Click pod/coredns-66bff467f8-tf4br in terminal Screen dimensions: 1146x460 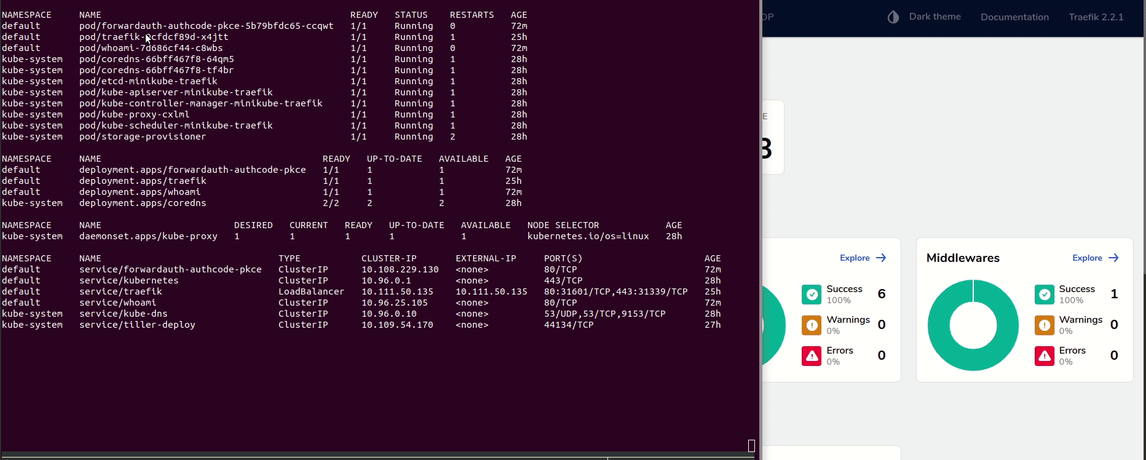coord(157,70)
